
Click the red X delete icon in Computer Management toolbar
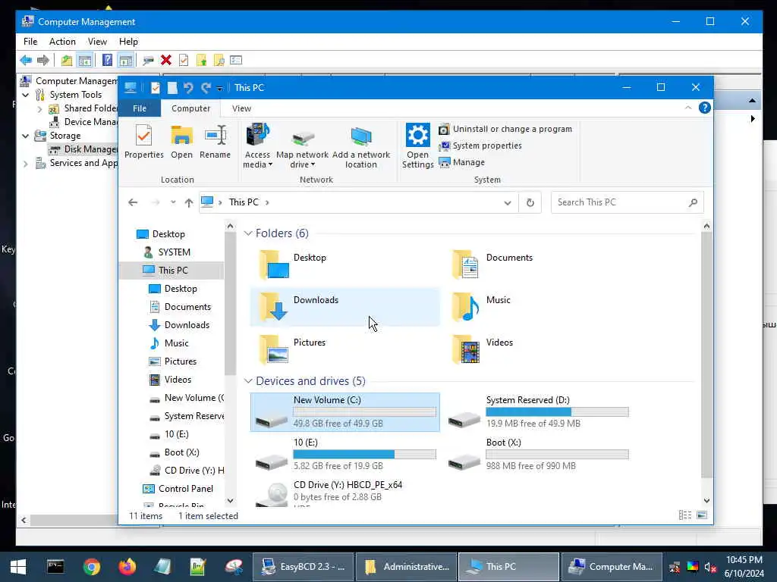pos(166,61)
